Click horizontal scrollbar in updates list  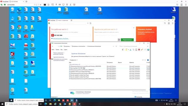(108, 90)
